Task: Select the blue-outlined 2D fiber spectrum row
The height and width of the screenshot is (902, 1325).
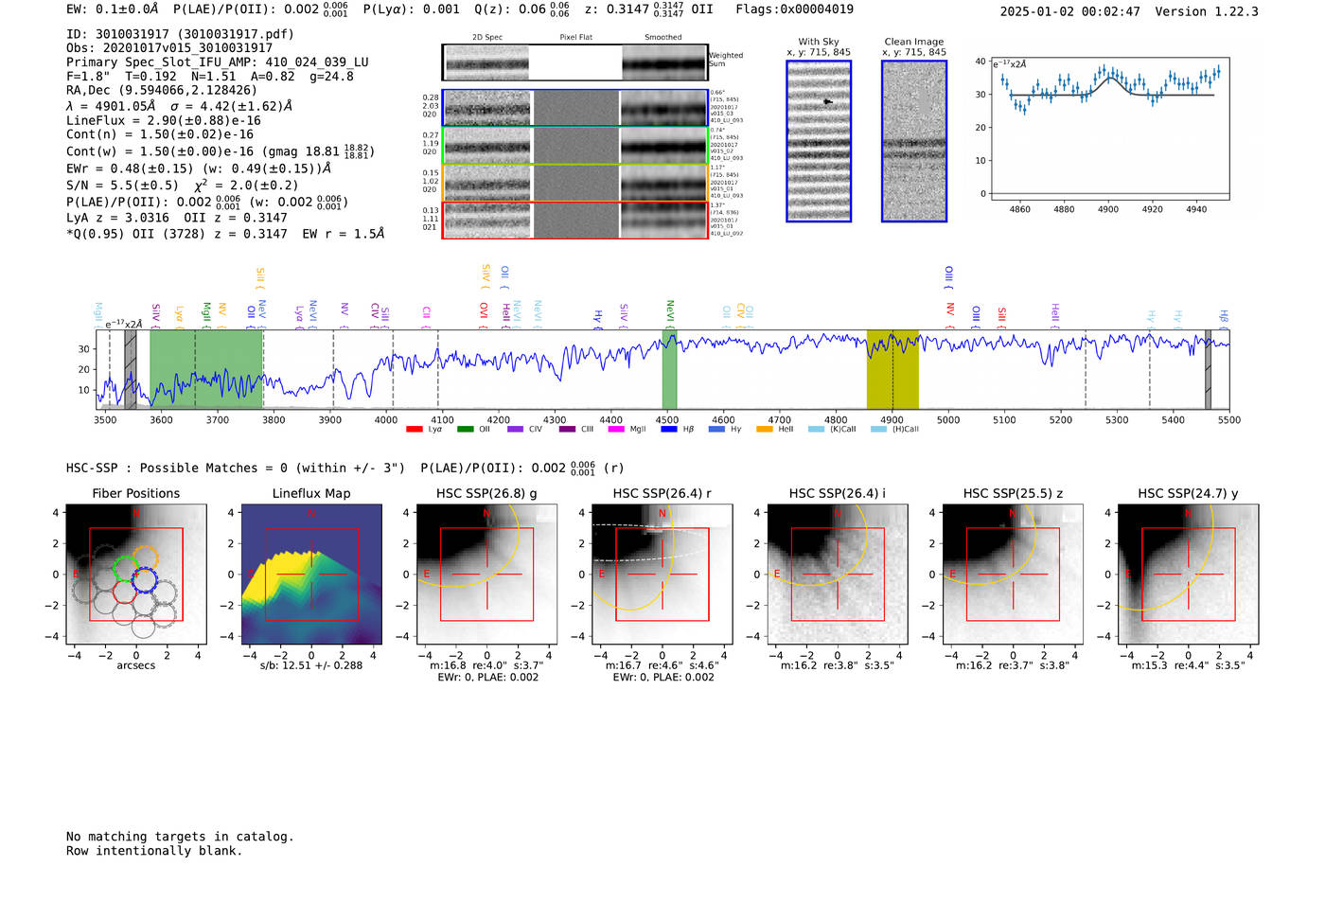Action: pyautogui.click(x=575, y=108)
